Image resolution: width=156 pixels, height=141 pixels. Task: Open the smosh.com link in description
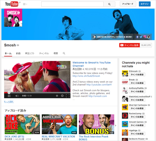pyautogui.click(x=98, y=96)
